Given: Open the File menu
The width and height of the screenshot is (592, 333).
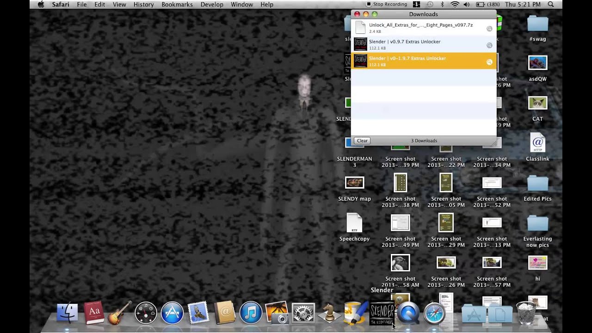Looking at the screenshot, I should coord(82,4).
